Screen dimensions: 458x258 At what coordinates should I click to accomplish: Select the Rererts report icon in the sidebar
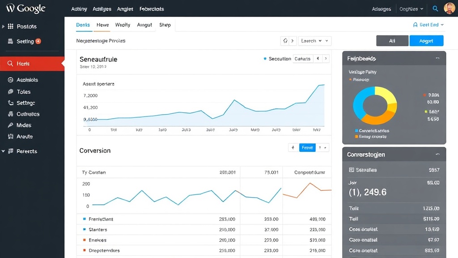(x=10, y=151)
